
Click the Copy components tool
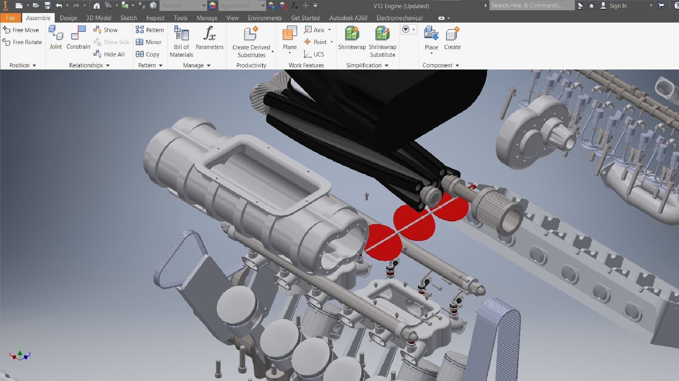[148, 54]
